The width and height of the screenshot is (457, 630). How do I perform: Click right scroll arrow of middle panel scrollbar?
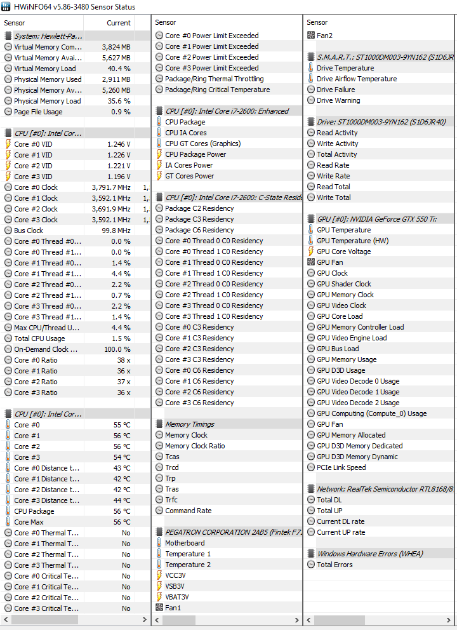pyautogui.click(x=297, y=620)
